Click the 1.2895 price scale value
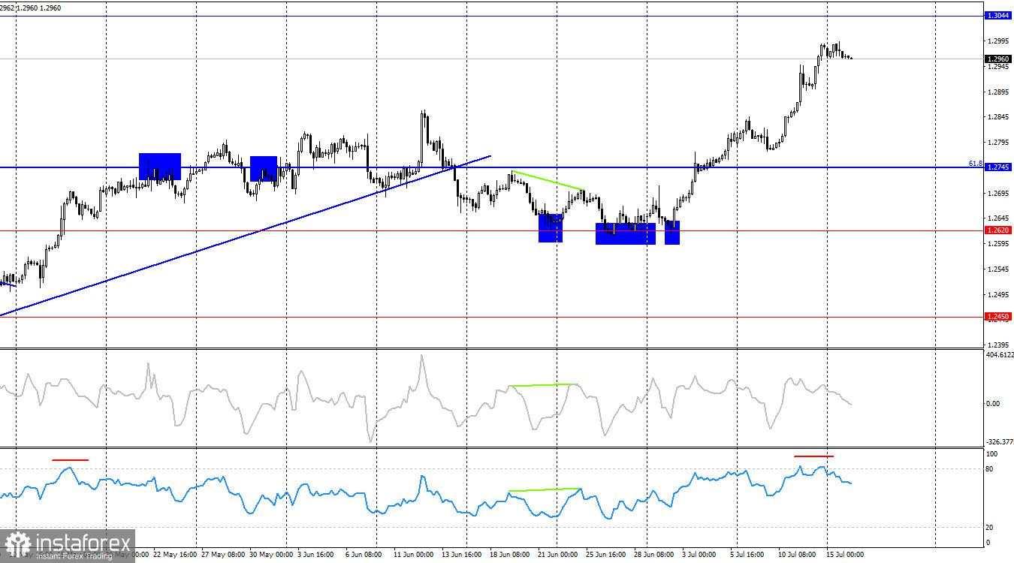 tap(998, 92)
